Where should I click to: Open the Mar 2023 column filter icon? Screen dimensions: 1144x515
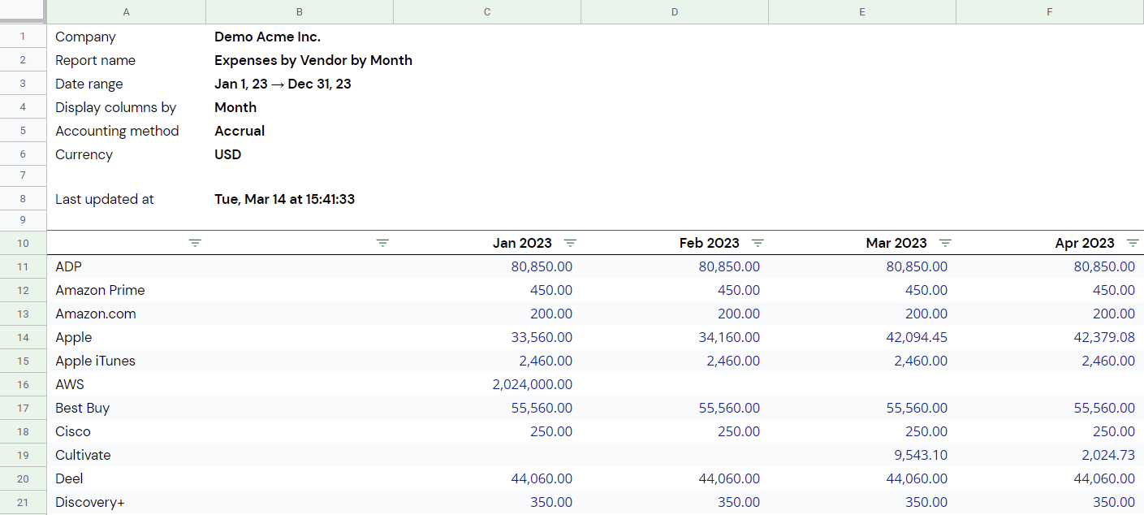pyautogui.click(x=945, y=243)
